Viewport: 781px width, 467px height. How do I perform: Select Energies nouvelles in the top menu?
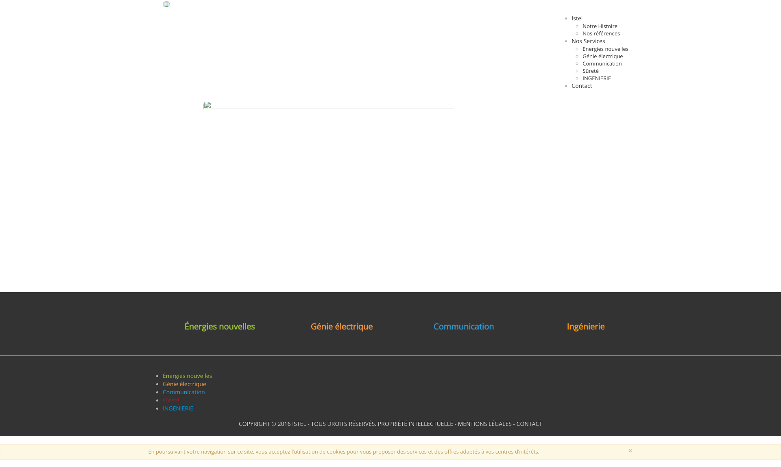tap(605, 49)
